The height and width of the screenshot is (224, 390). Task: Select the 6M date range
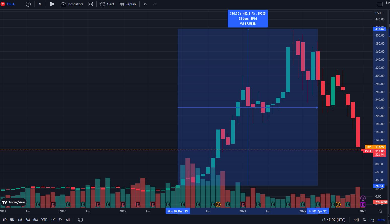(x=35, y=220)
